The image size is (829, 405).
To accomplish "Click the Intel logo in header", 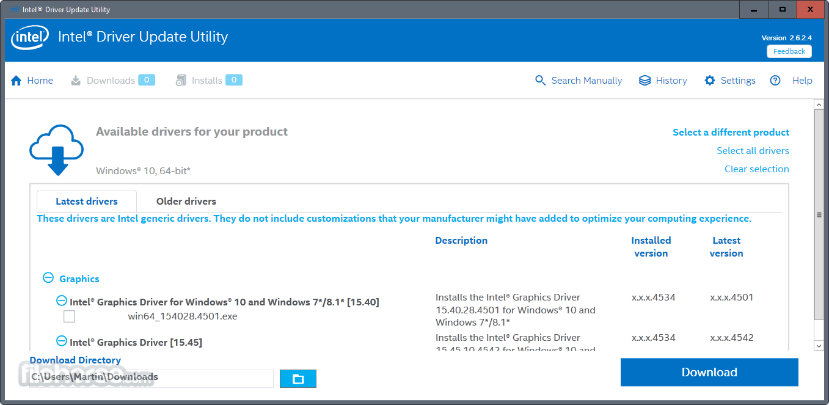I will tap(30, 38).
